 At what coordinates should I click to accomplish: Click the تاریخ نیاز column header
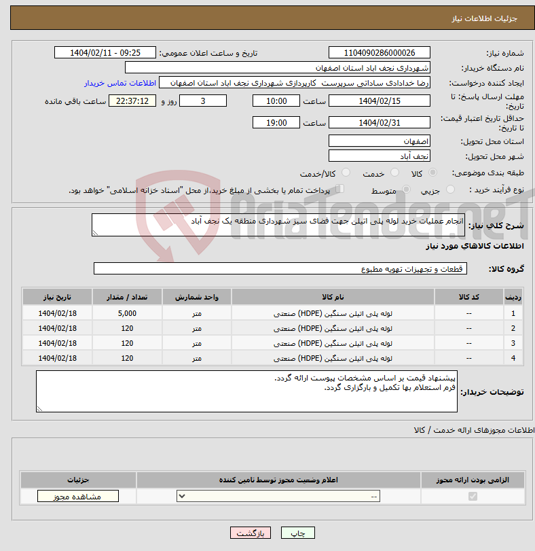tap(57, 298)
